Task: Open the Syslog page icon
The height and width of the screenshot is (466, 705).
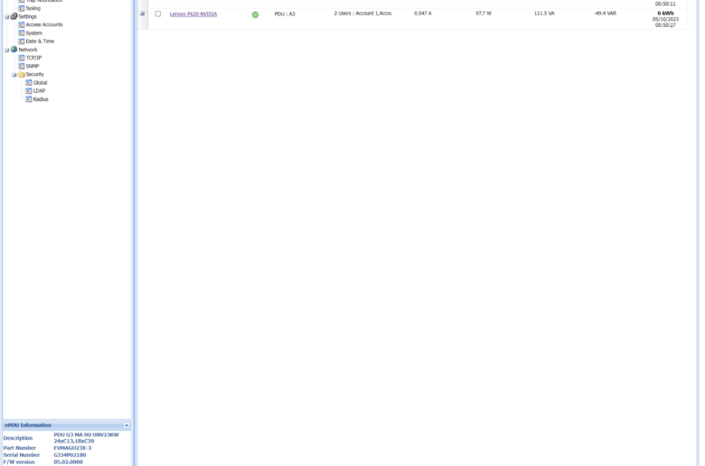Action: 21,8
